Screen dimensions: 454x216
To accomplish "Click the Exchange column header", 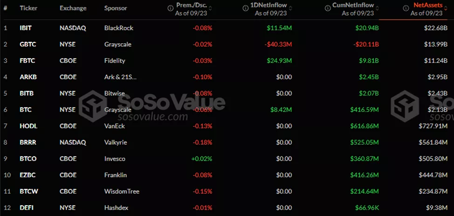I will pyautogui.click(x=74, y=9).
